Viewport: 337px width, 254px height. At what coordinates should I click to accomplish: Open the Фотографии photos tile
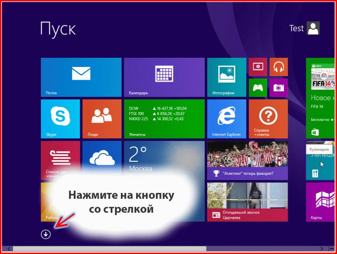pyautogui.click(x=227, y=77)
